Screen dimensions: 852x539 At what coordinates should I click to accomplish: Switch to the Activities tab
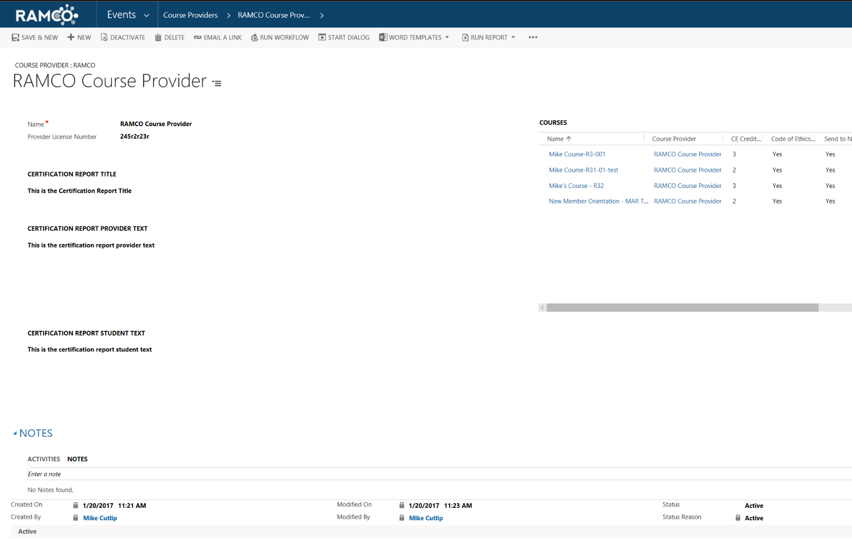click(x=44, y=459)
